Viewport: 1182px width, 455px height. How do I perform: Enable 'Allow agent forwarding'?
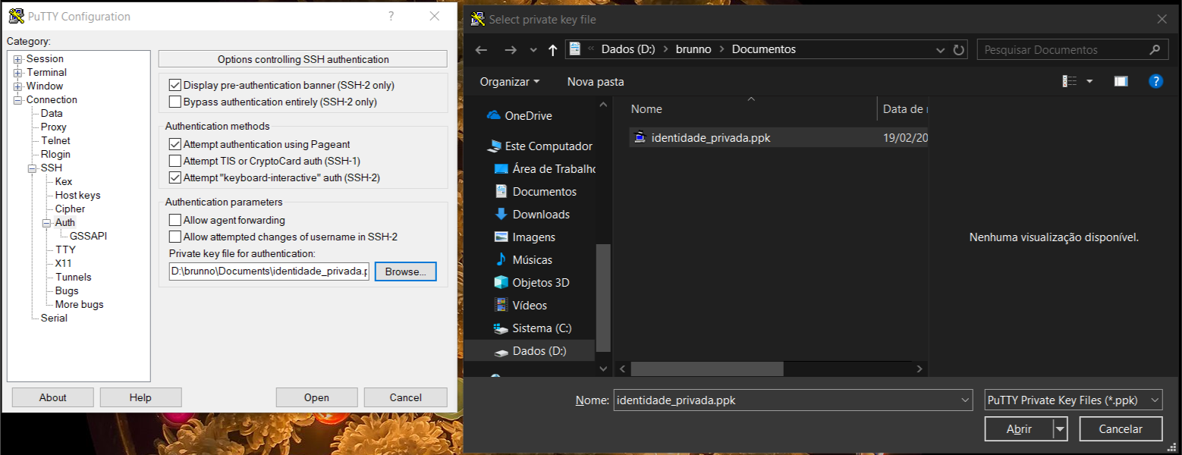(x=175, y=220)
